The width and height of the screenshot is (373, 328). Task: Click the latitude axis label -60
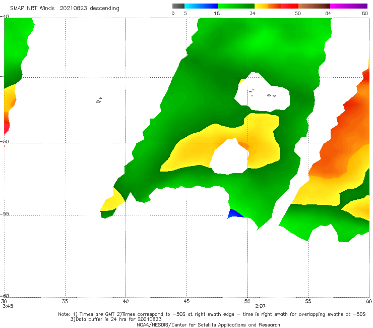point(5,296)
